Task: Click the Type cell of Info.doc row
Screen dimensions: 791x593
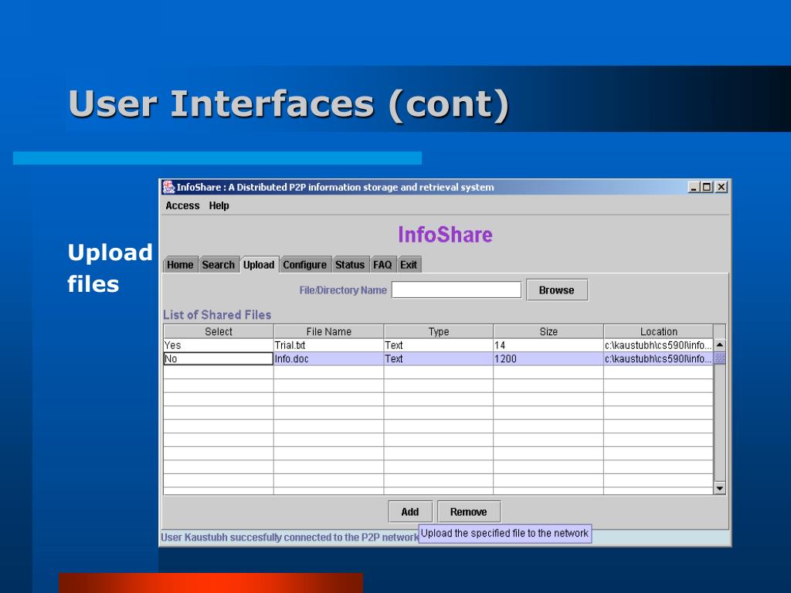Action: (x=439, y=358)
